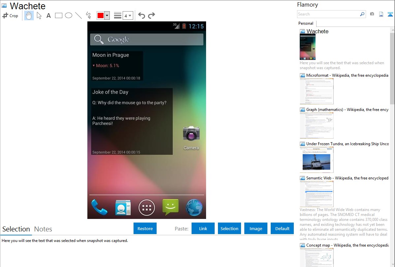This screenshot has width=395, height=267.
Task: Open Concept map snapshot title
Action: pyautogui.click(x=347, y=245)
